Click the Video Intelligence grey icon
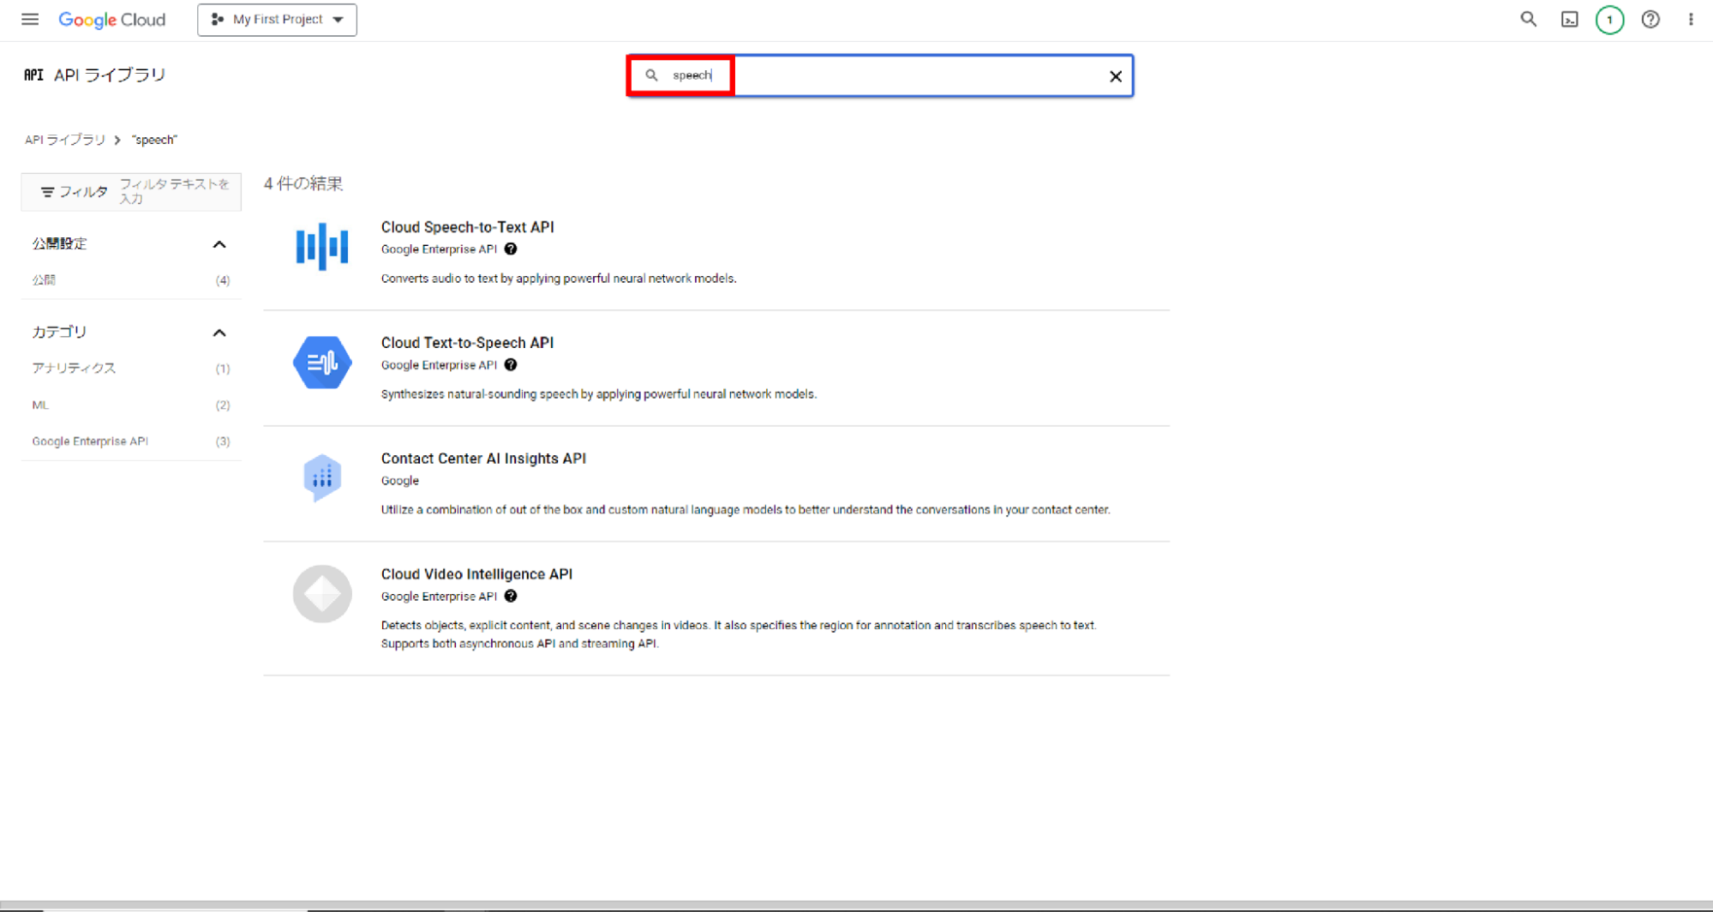 [x=322, y=594]
